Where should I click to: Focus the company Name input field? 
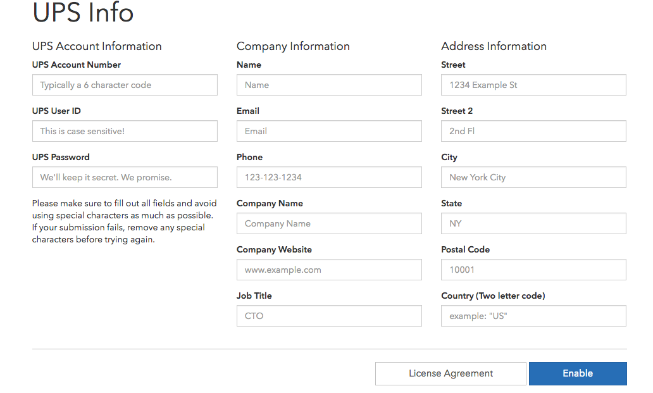pyautogui.click(x=329, y=85)
